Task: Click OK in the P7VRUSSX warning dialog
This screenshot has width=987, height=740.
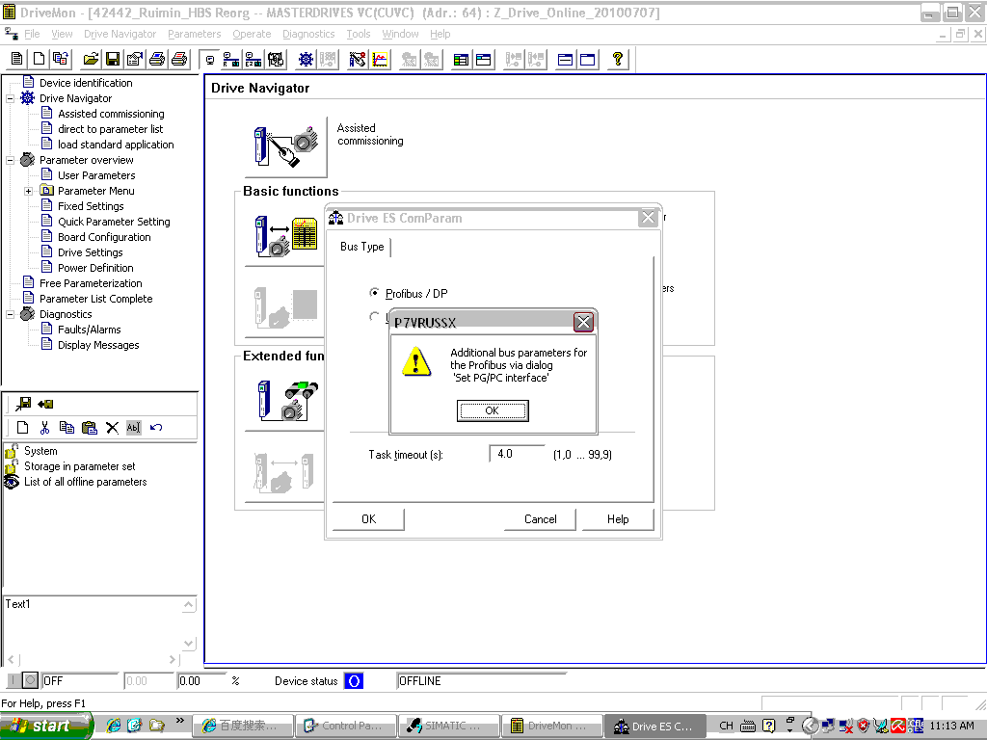Action: (x=493, y=410)
